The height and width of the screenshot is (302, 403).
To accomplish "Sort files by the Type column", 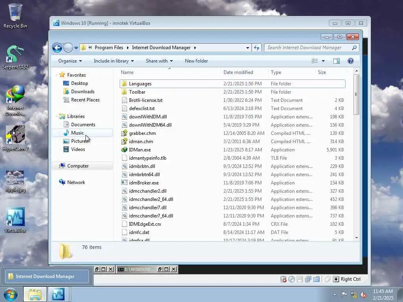I will pyautogui.click(x=292, y=72).
